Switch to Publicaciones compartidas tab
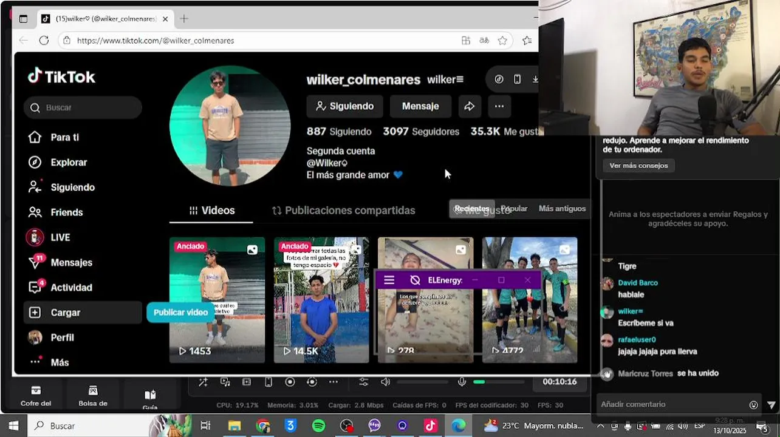Image resolution: width=780 pixels, height=437 pixels. pyautogui.click(x=343, y=210)
